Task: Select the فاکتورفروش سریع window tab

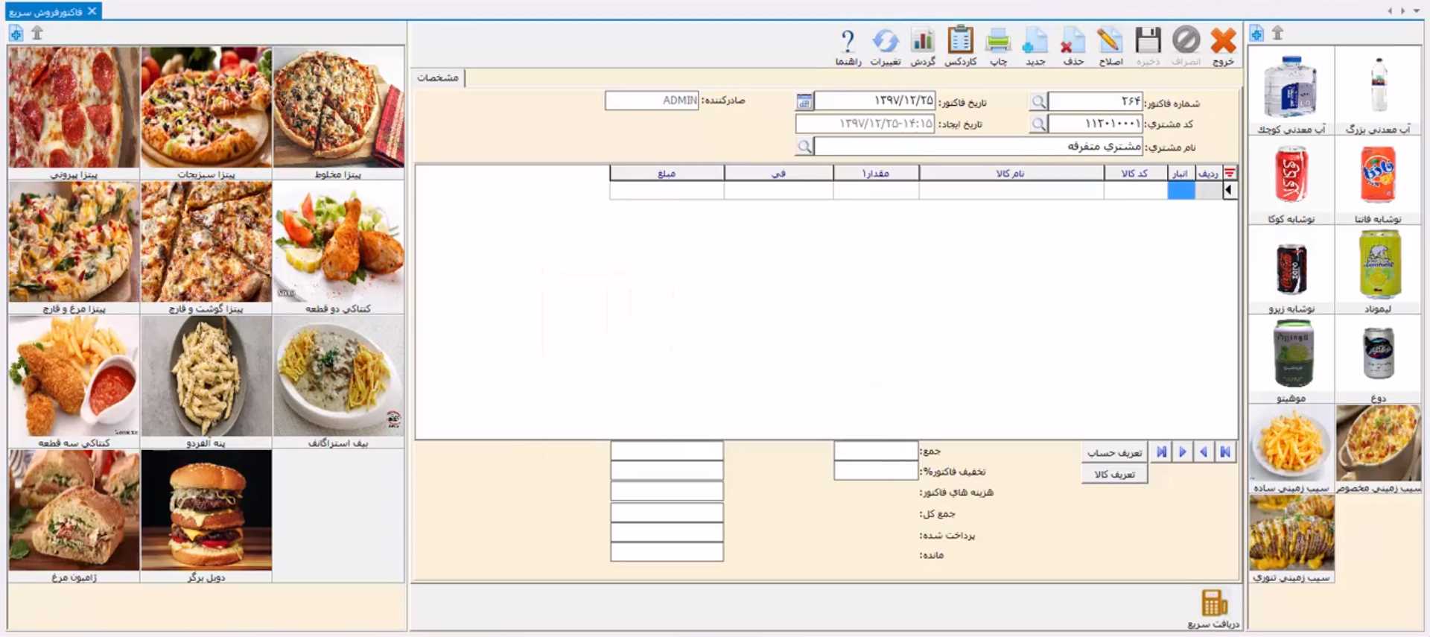Action: pos(46,12)
